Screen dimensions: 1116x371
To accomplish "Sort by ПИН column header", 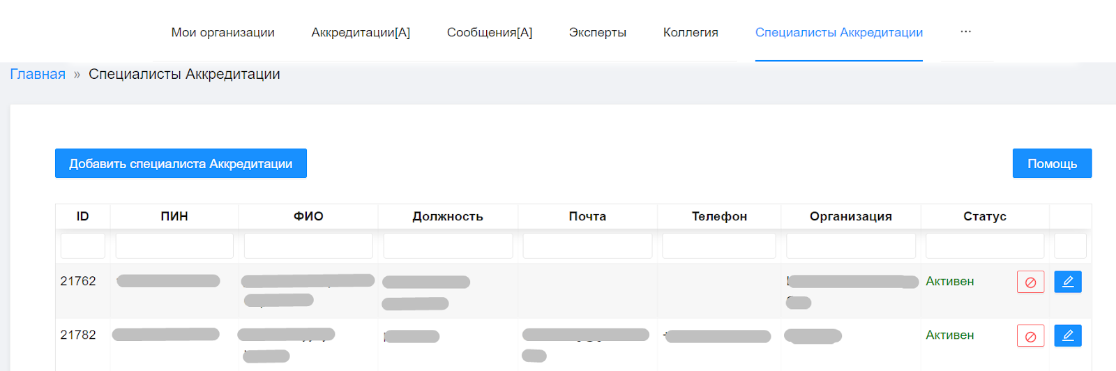I will [174, 216].
